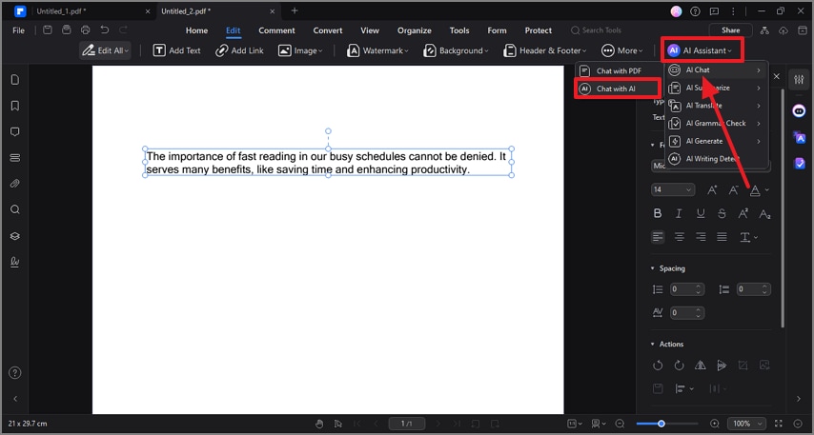Viewport: 814px width, 435px height.
Task: Select Chat with AI menu entry
Action: point(618,89)
